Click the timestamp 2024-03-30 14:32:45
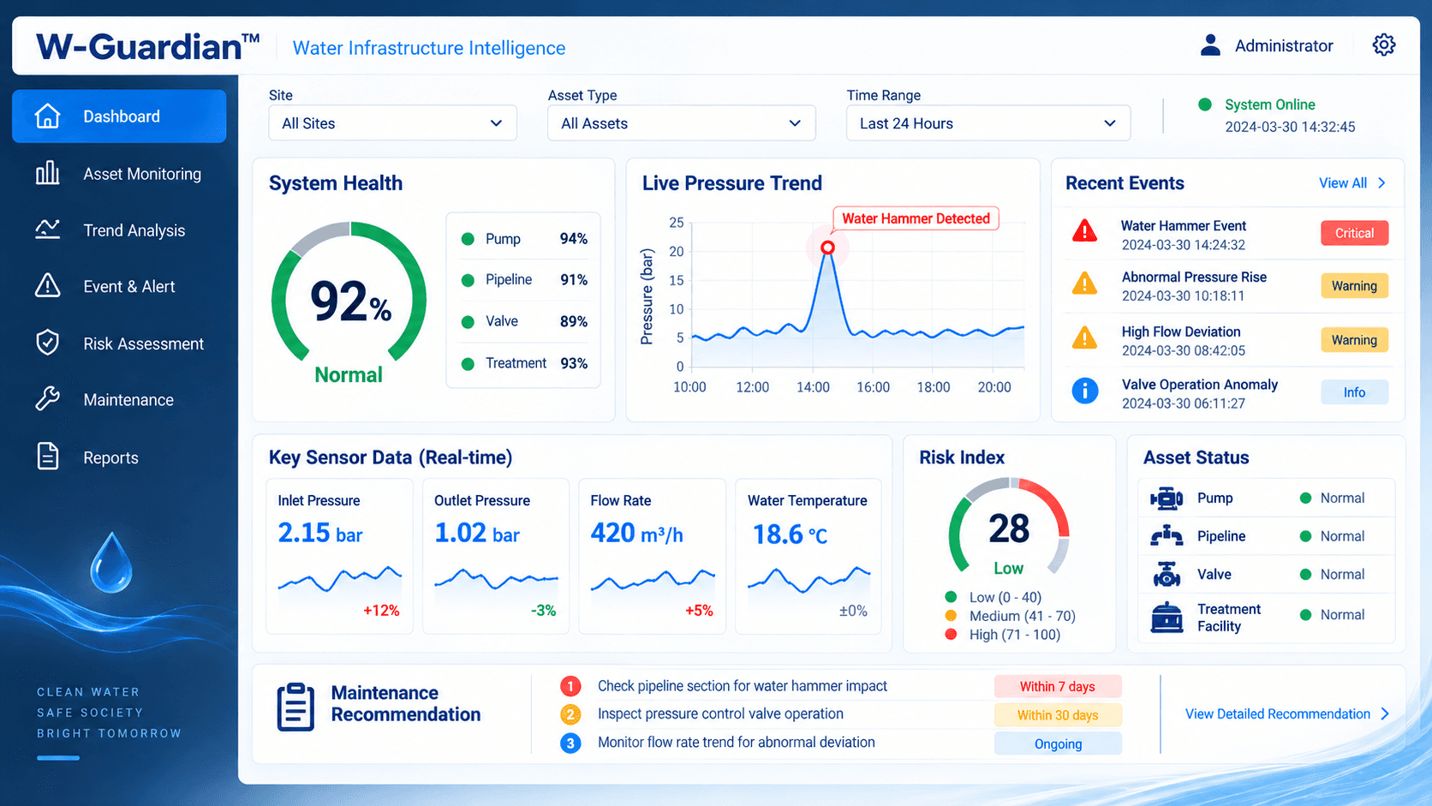The height and width of the screenshot is (806, 1432). click(x=1290, y=127)
